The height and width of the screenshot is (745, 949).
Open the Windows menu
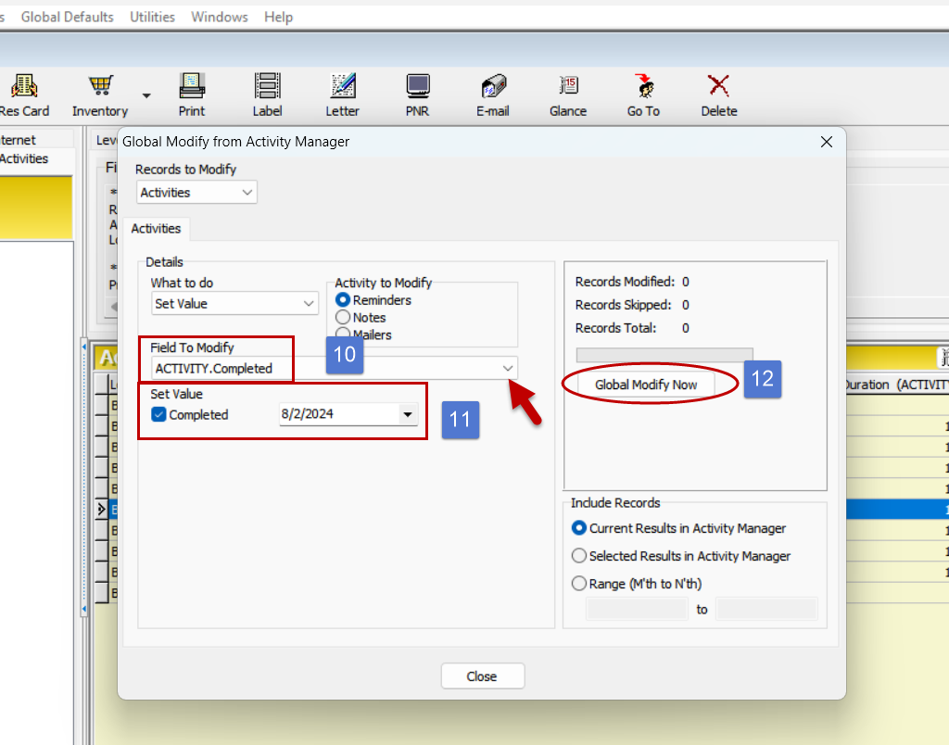pos(220,17)
